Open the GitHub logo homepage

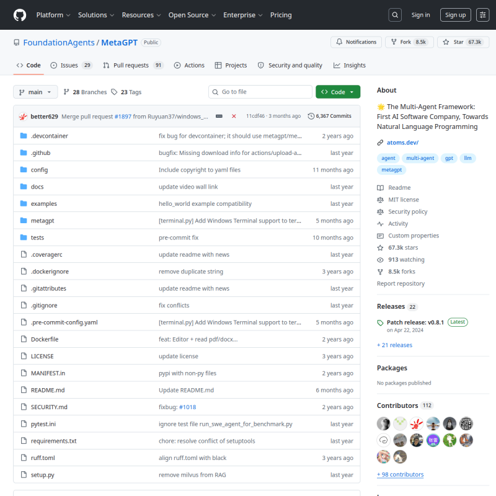click(x=20, y=15)
